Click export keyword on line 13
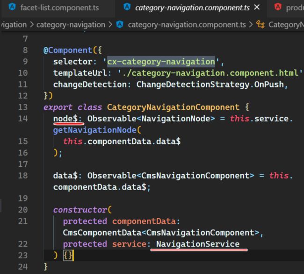 tap(58, 107)
